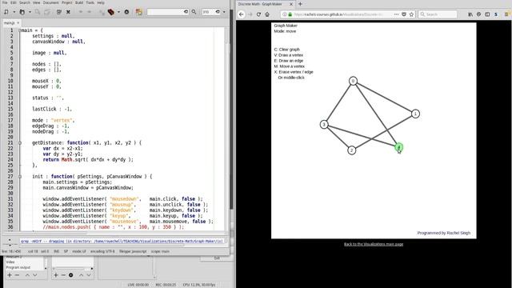This screenshot has width=512, height=288.
Task: Open the Help menu in Geany
Action: pyautogui.click(x=101, y=2)
